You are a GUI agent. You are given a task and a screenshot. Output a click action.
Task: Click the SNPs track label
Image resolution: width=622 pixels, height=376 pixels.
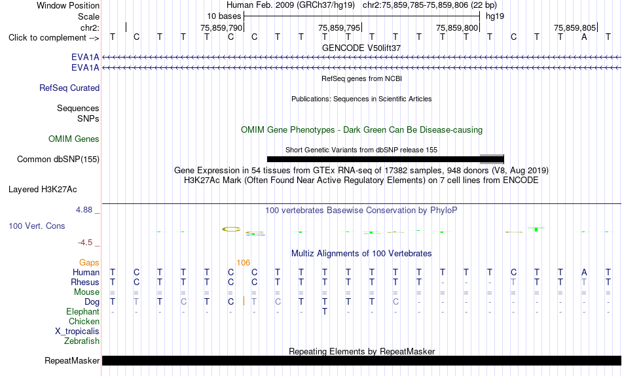tap(88, 118)
